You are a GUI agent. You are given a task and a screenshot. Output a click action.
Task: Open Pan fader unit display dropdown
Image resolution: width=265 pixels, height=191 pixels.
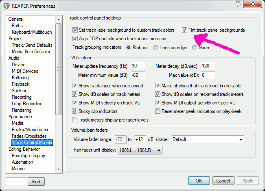click(x=140, y=150)
